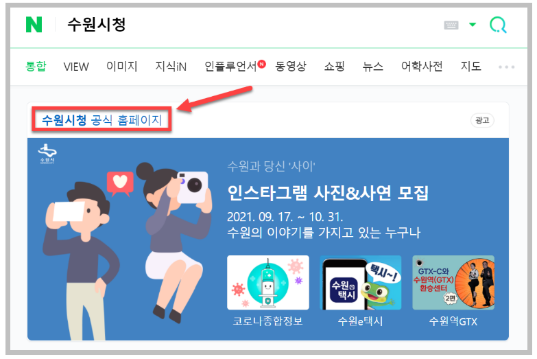The image size is (537, 359).
Task: Open the 이미지 tab
Action: [x=122, y=66]
